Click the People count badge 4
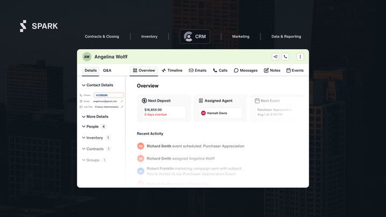The height and width of the screenshot is (217, 386). point(103,126)
